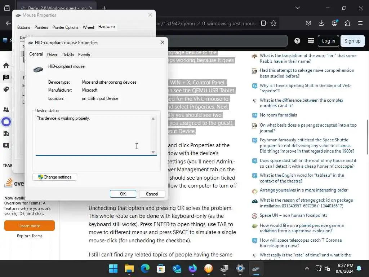This screenshot has height=277, width=369.
Task: Click the Learn more button
Action: click(x=30, y=226)
